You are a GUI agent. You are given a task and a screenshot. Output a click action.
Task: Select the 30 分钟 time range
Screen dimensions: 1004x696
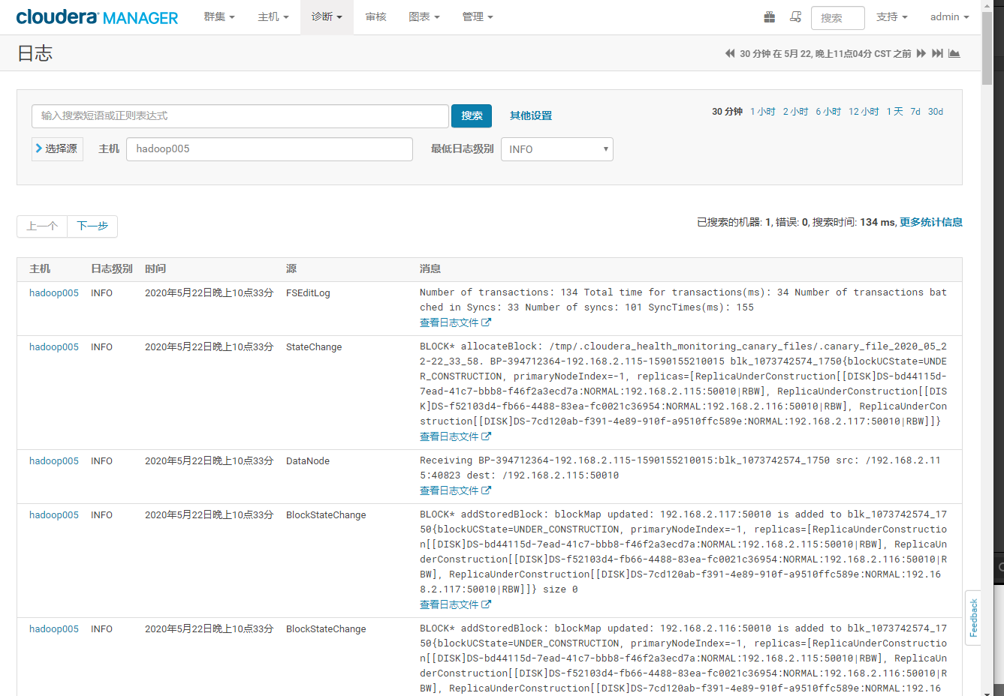pos(727,112)
